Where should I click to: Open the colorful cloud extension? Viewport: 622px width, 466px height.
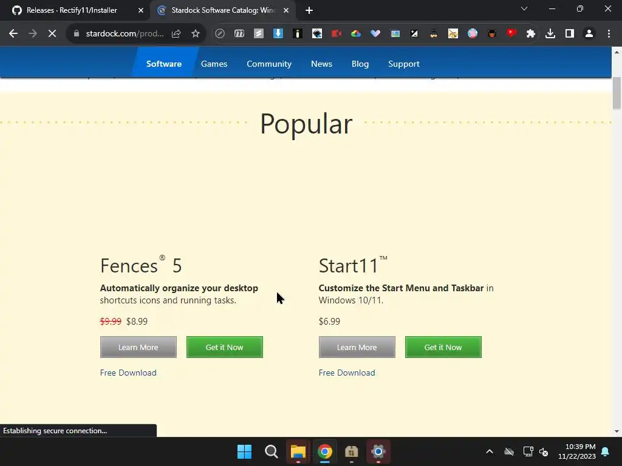coord(356,34)
